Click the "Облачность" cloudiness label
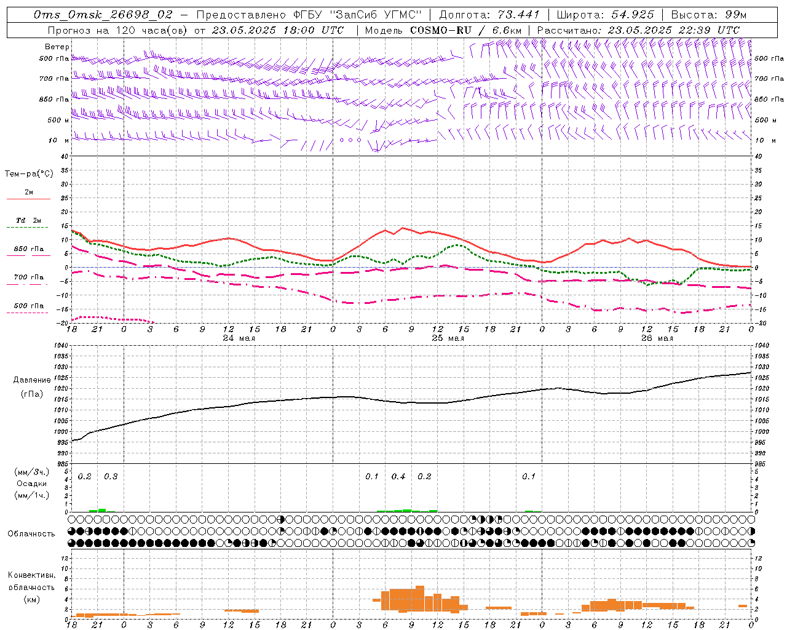The width and height of the screenshot is (787, 630). (x=31, y=534)
